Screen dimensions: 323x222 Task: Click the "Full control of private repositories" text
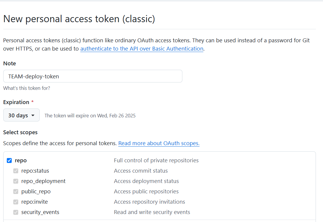(156, 160)
